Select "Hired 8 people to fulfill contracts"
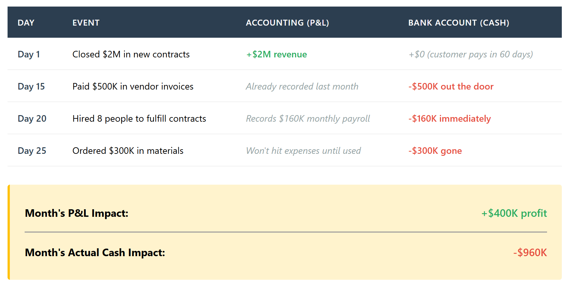 point(139,118)
